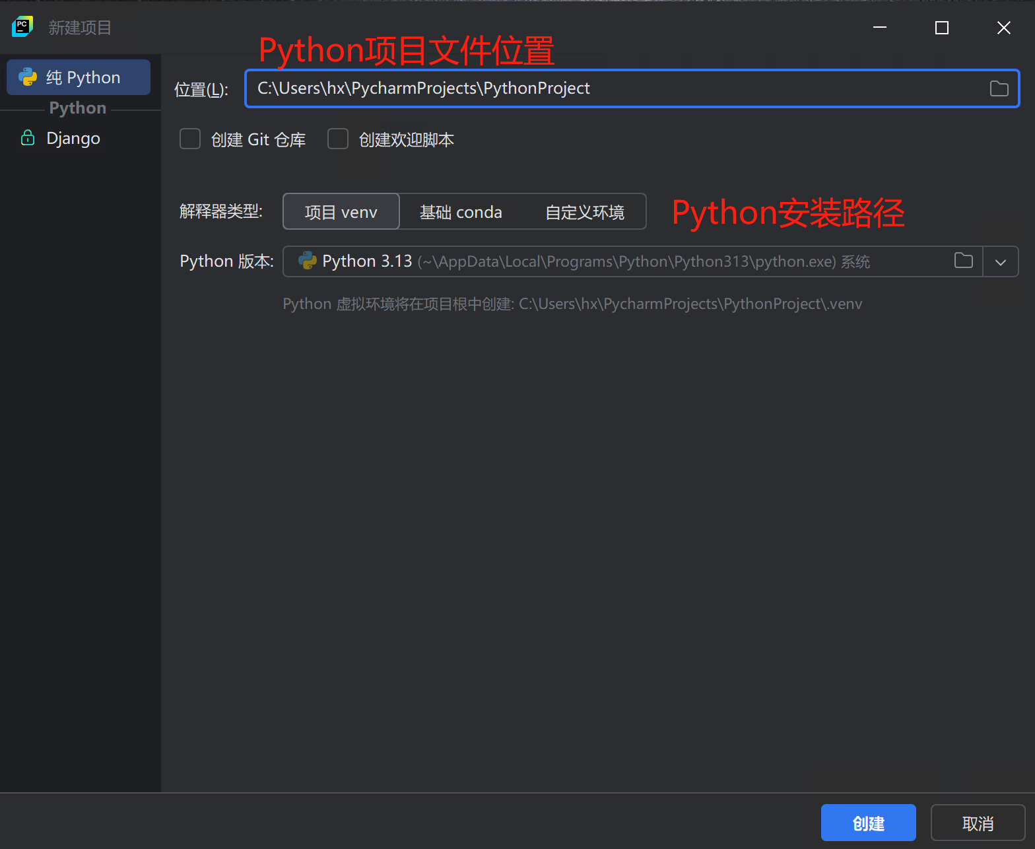Viewport: 1035px width, 849px height.
Task: Click the 位置 project location path field
Action: [632, 88]
